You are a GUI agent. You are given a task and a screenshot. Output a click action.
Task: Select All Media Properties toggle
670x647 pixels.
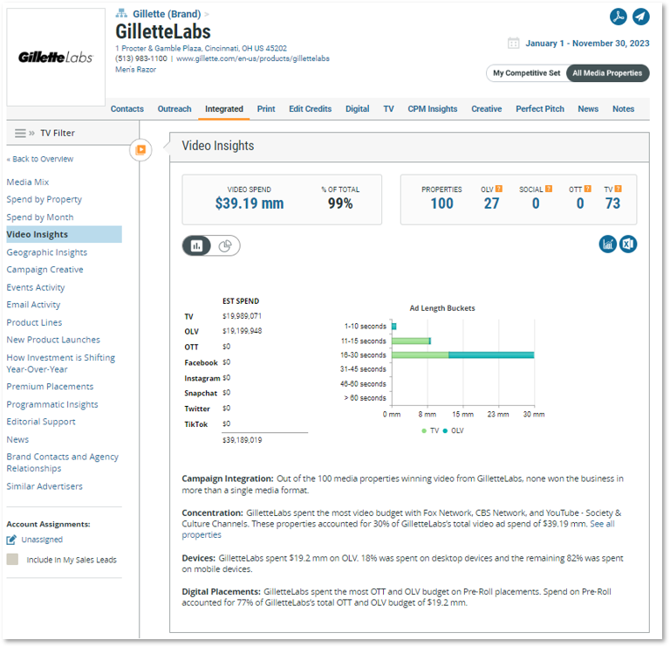click(607, 73)
